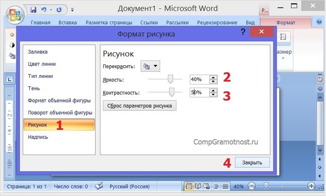Click vertical scrollbar down arrow
The width and height of the screenshot is (326, 196).
pyautogui.click(x=320, y=151)
